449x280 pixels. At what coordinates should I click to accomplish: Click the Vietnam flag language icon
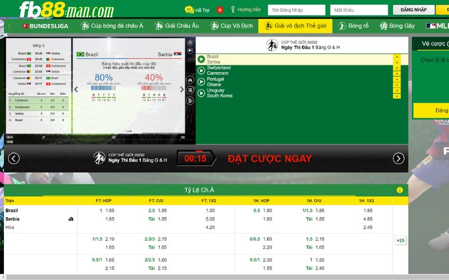[x=219, y=10]
